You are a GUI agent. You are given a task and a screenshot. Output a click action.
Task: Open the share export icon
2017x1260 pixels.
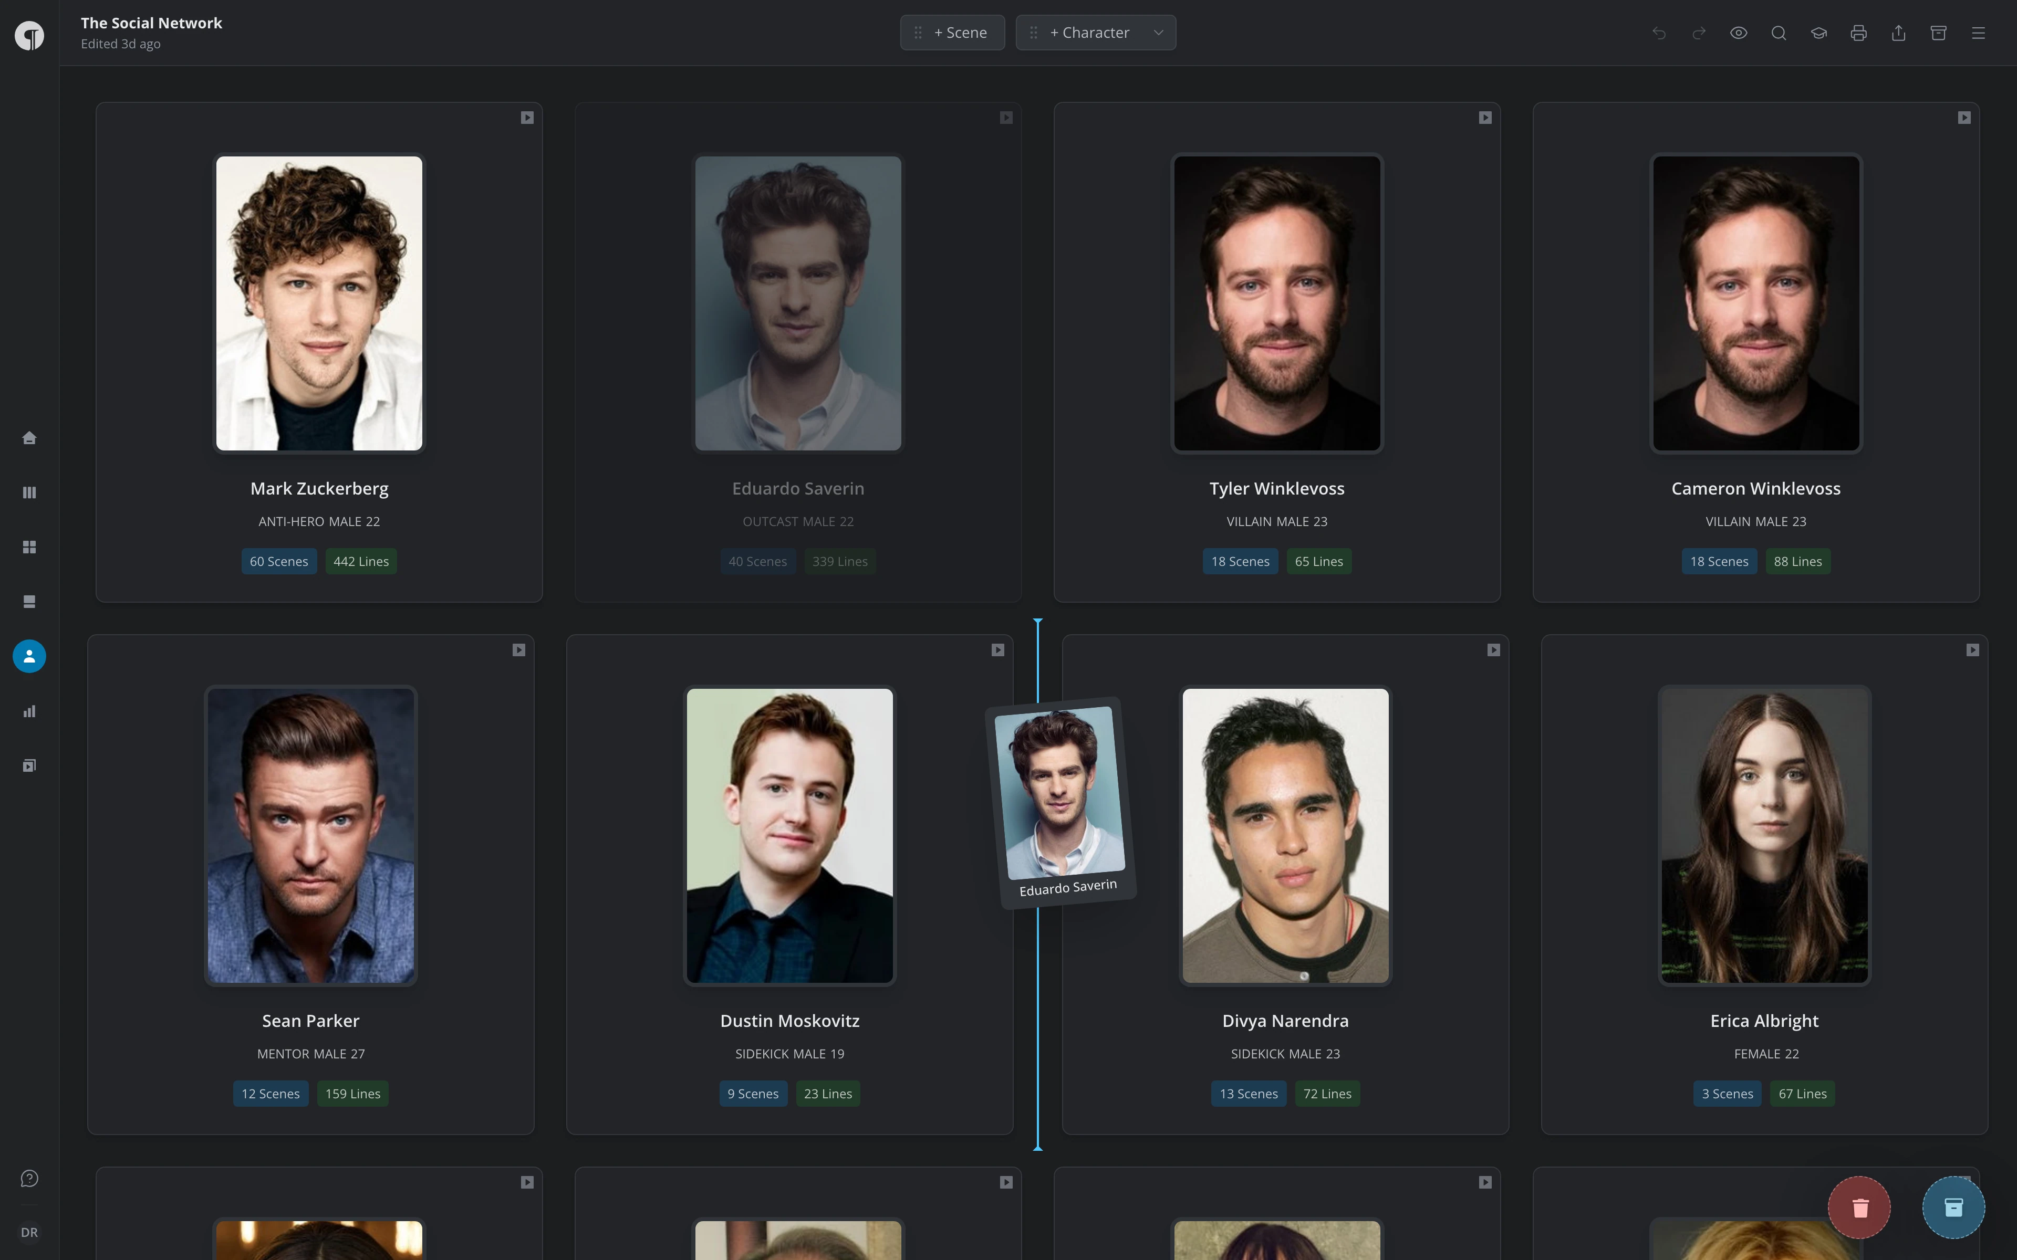click(x=1899, y=33)
